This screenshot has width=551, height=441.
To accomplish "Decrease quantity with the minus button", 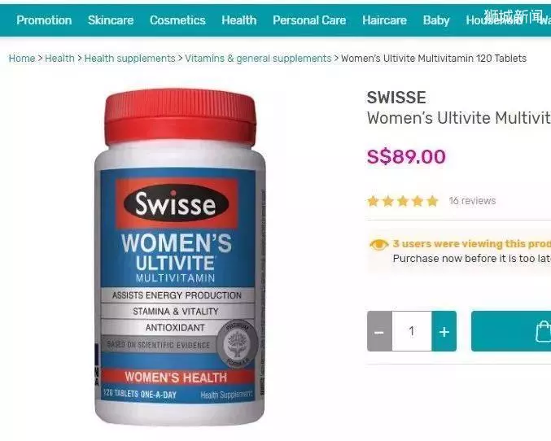I will pyautogui.click(x=379, y=331).
